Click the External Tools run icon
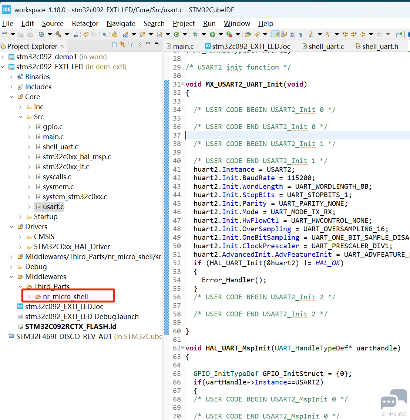The image size is (410, 420). [x=229, y=34]
